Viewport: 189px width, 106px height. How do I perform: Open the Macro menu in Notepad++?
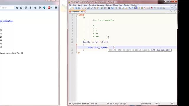(115, 5)
